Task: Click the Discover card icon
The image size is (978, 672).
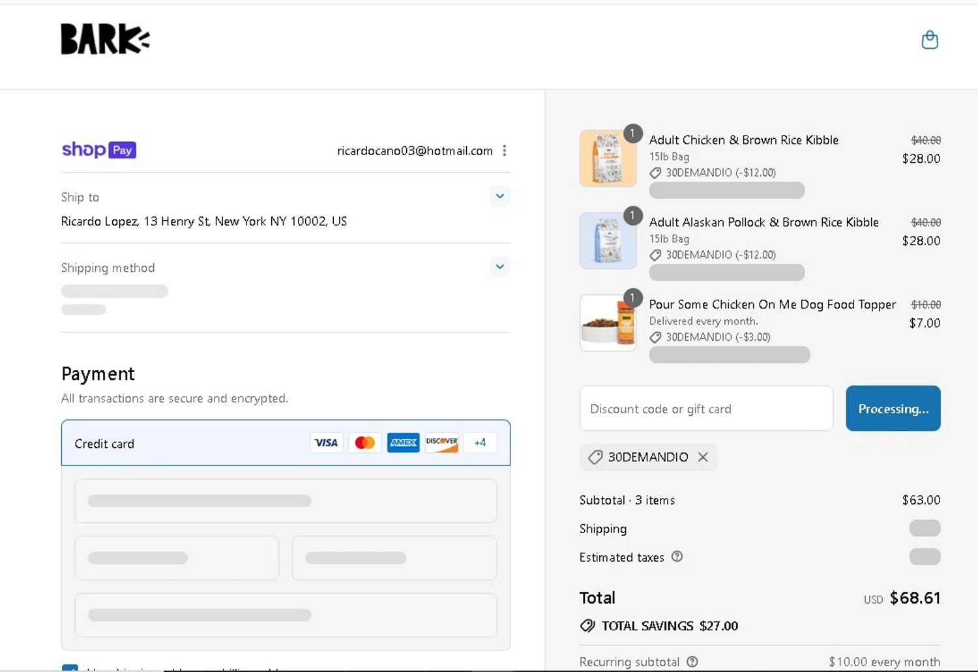Action: 442,443
